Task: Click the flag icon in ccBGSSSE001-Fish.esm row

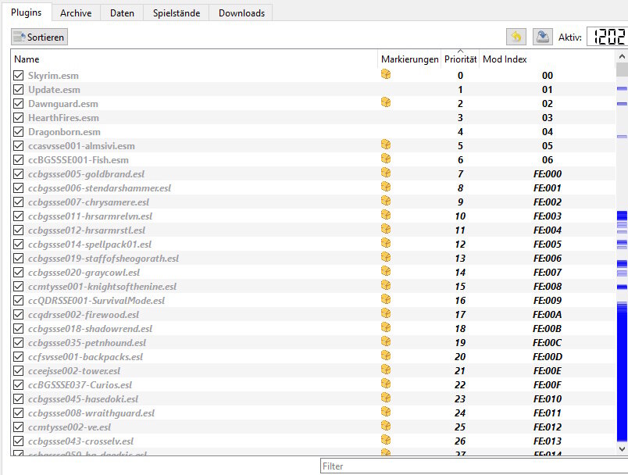Action: pos(386,158)
